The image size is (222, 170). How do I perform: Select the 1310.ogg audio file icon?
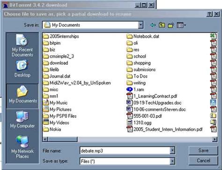pos(129,123)
